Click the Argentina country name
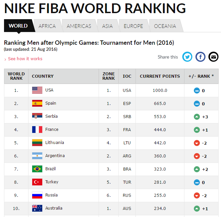 tap(55, 156)
